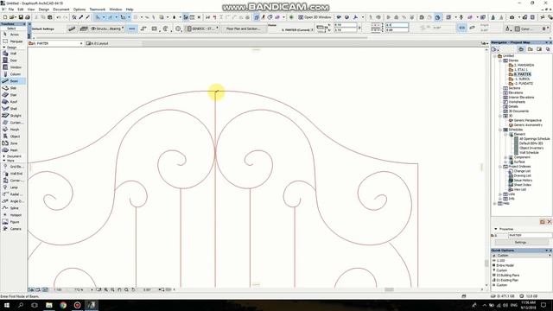Open the Document menu

pos(61,10)
